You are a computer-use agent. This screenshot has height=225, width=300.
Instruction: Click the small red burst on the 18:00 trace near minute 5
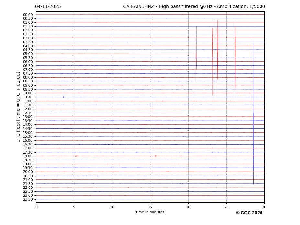[76, 156]
